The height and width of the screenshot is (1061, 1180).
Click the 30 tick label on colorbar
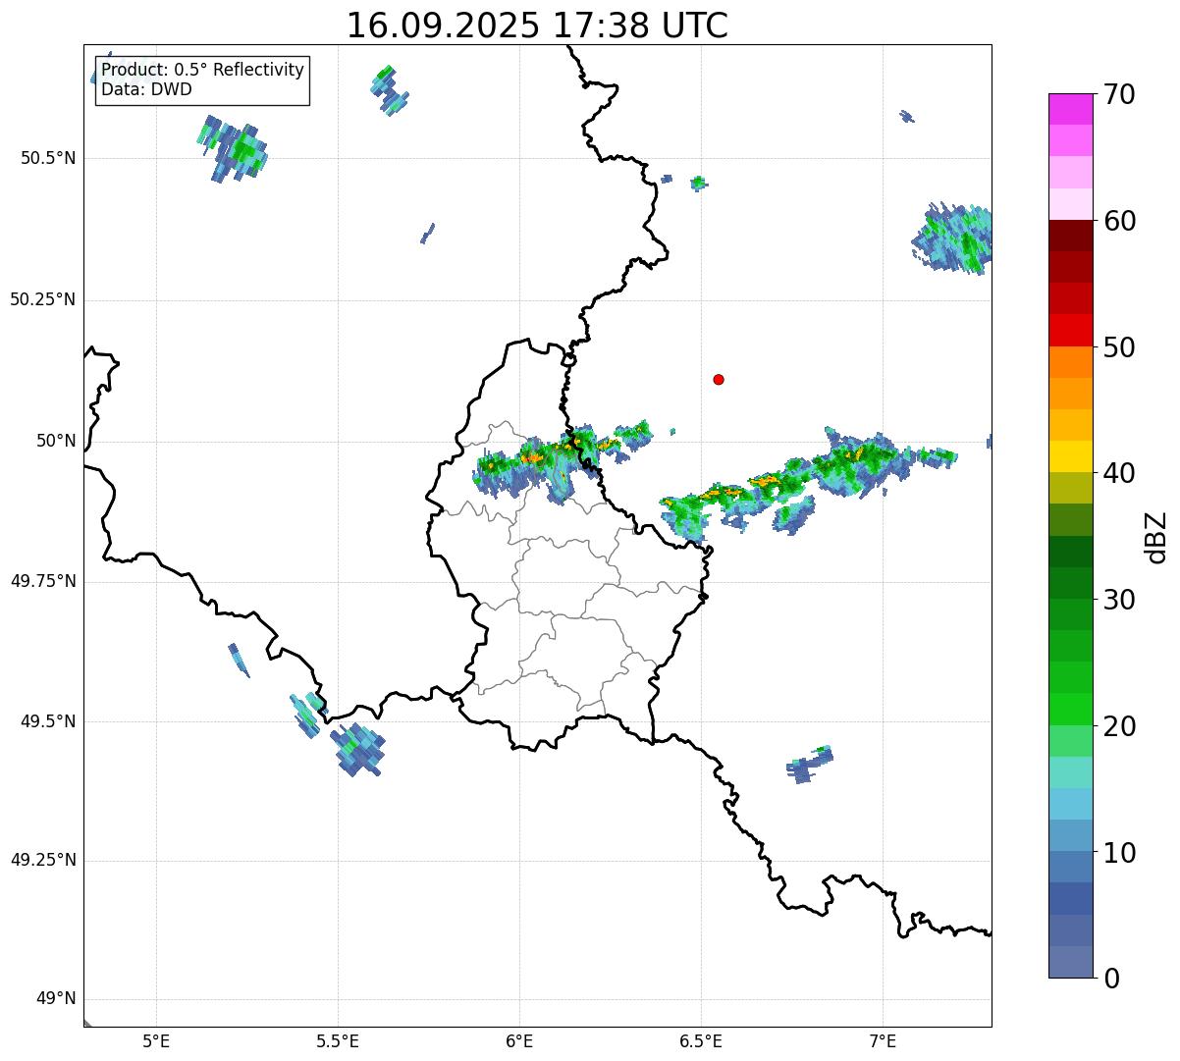1119,600
